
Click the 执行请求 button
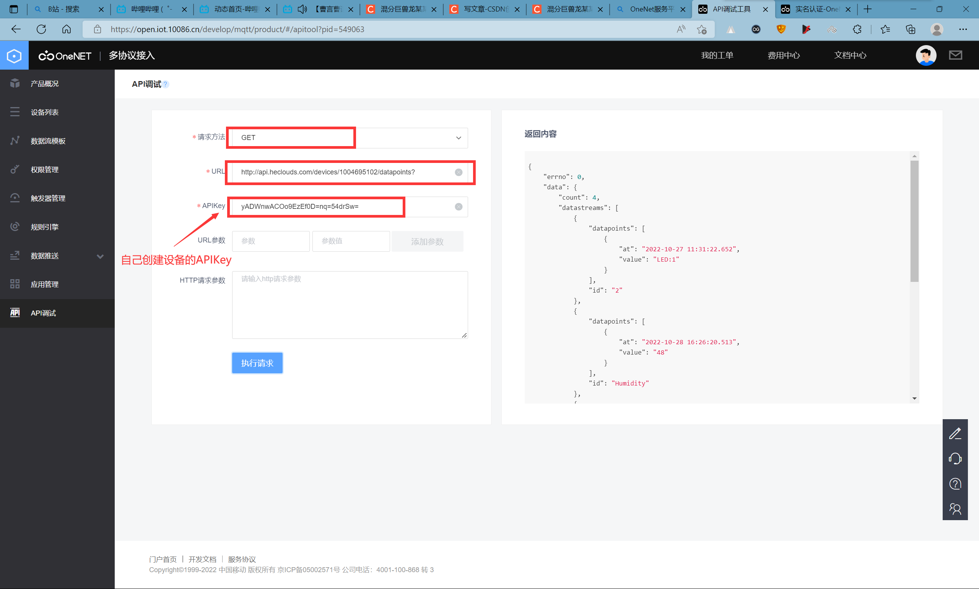[257, 363]
